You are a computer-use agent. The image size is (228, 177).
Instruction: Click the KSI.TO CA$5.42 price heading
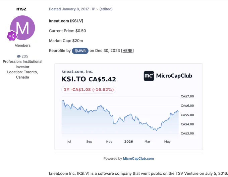[x=89, y=79]
